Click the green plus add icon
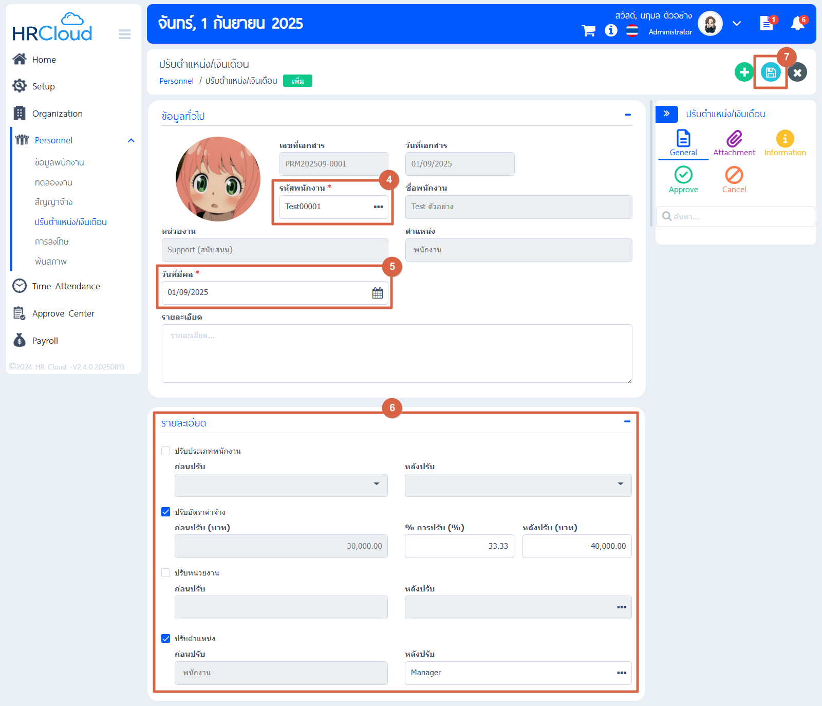822x706 pixels. 744,72
